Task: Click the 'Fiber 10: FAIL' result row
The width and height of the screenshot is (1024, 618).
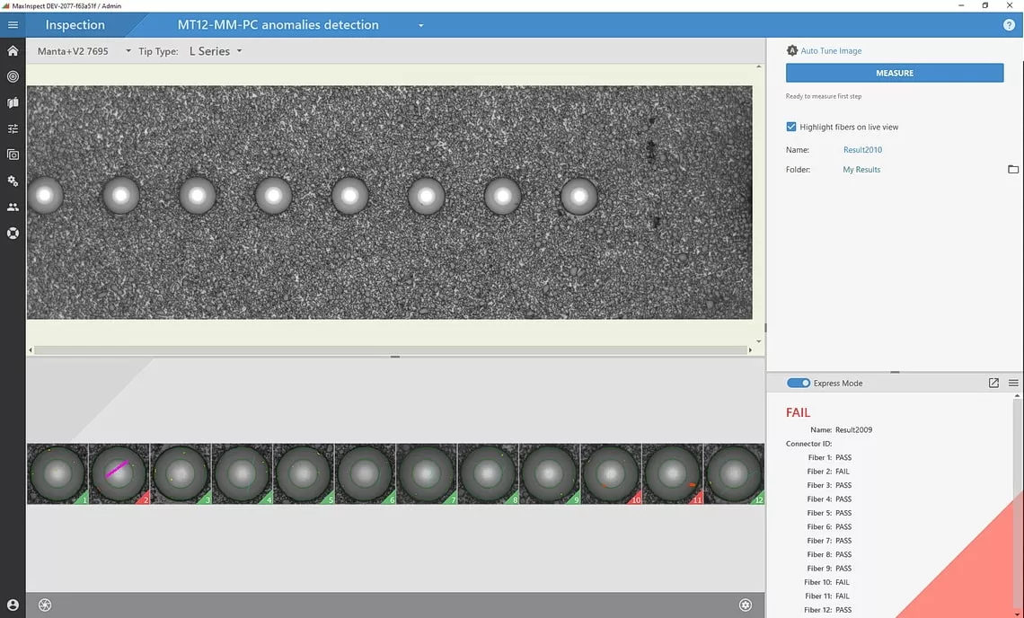Action: (826, 582)
